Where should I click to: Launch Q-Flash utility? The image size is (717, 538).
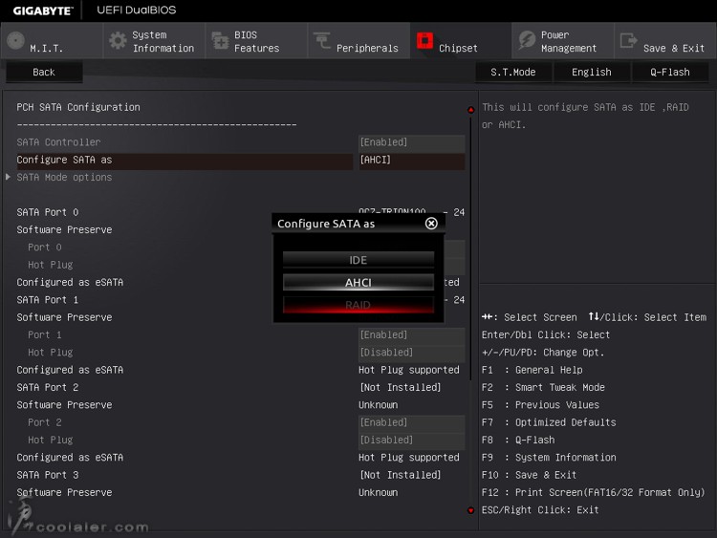[x=670, y=73]
